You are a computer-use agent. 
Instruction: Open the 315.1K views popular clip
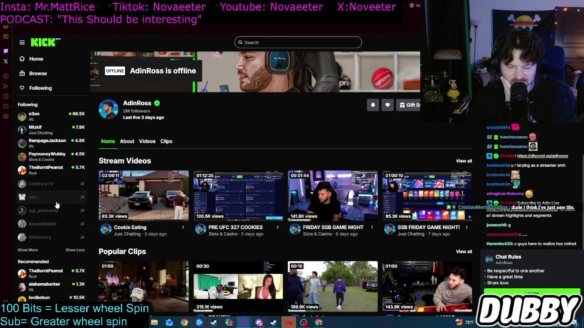[x=238, y=286]
